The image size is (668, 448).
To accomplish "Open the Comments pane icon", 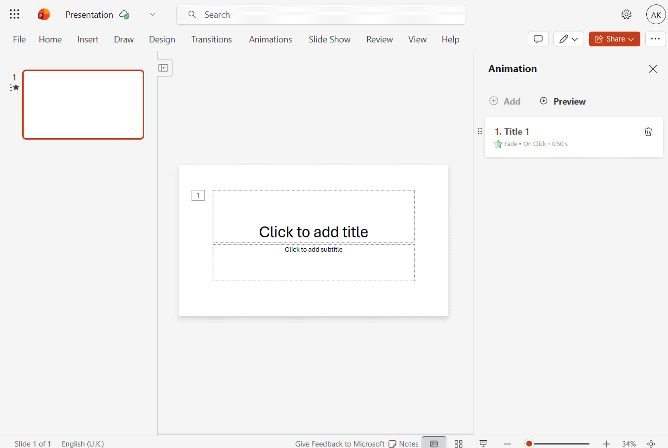I will (x=538, y=39).
